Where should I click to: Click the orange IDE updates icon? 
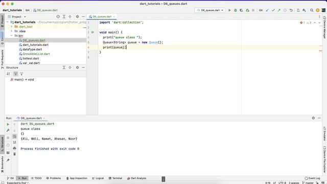[318, 10]
